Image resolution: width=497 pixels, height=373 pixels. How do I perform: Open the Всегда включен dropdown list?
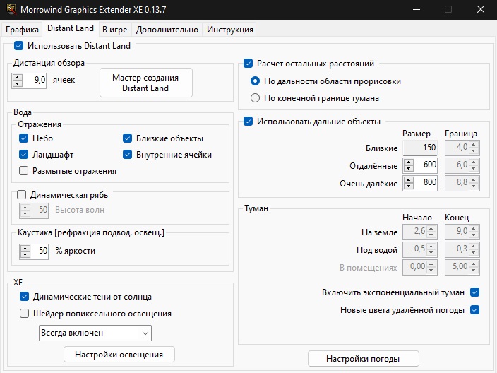(x=95, y=333)
